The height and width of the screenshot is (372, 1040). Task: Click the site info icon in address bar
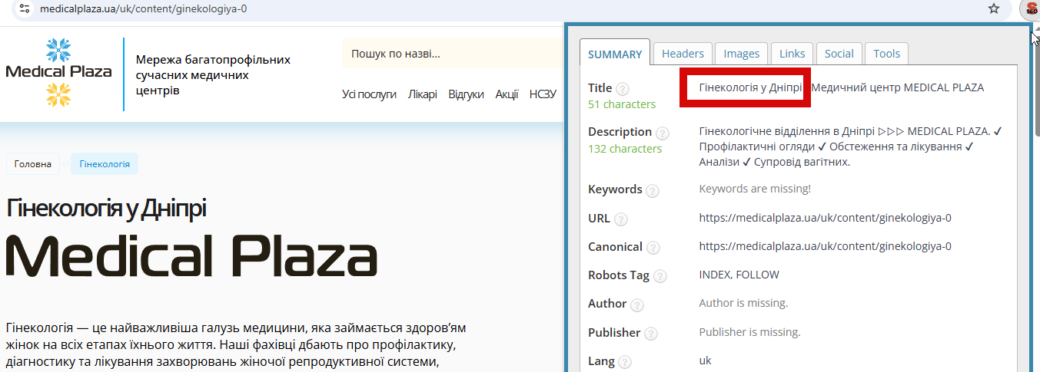click(x=26, y=8)
